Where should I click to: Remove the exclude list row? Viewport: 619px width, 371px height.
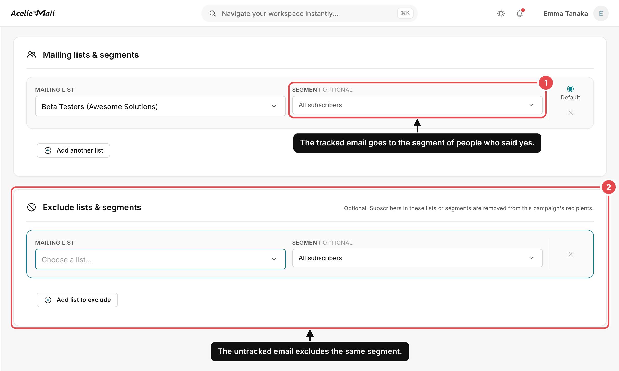570,254
